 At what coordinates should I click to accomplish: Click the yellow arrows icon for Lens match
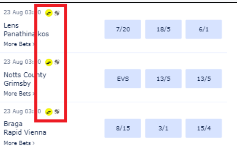49,13
